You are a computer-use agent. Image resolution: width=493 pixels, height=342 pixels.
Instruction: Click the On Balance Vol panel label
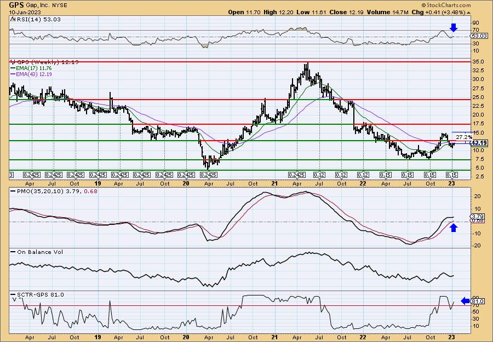point(39,252)
